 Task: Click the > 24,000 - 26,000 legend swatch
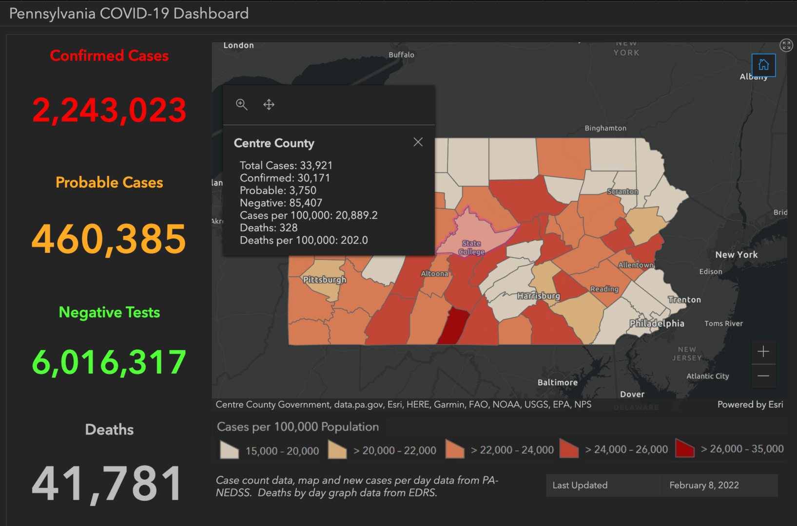point(569,449)
